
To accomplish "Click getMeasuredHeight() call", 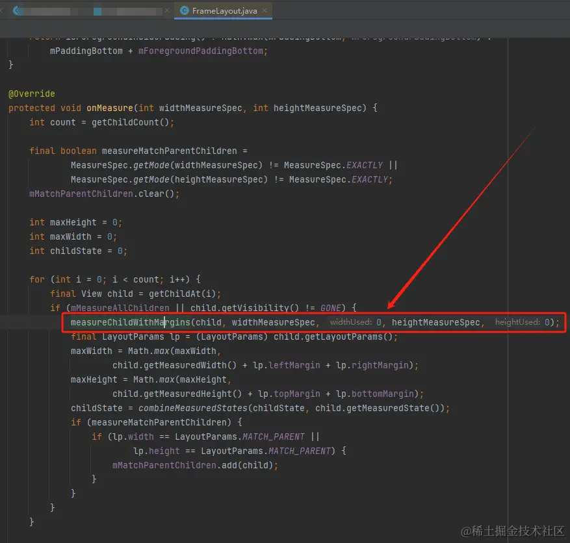I will pyautogui.click(x=192, y=394).
